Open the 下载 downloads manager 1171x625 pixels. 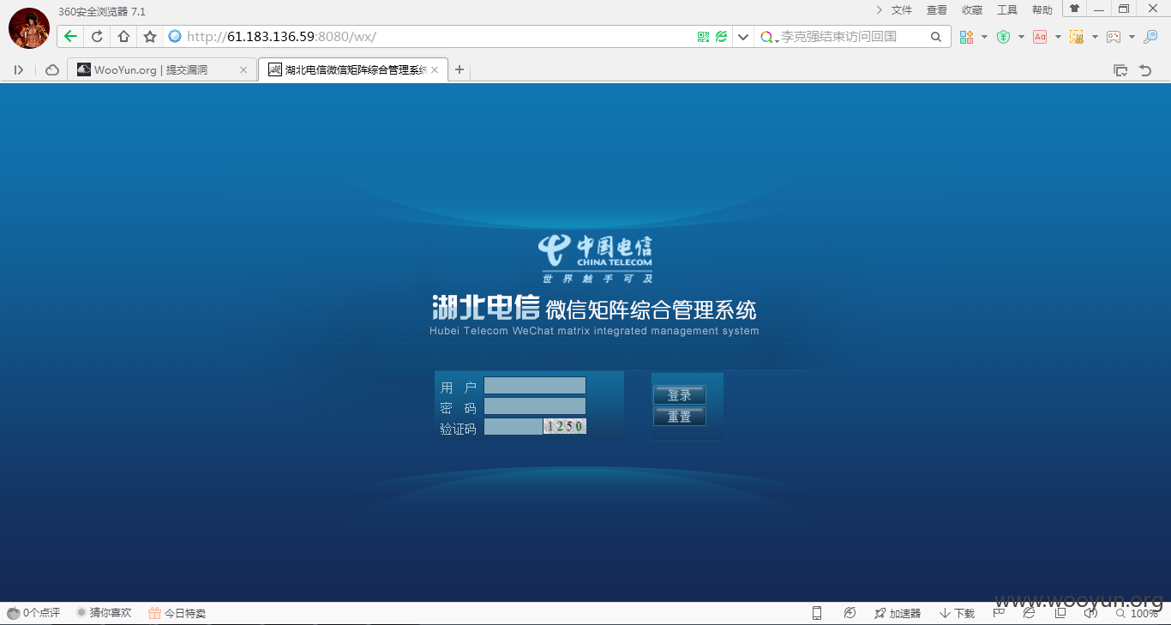pyautogui.click(x=958, y=613)
